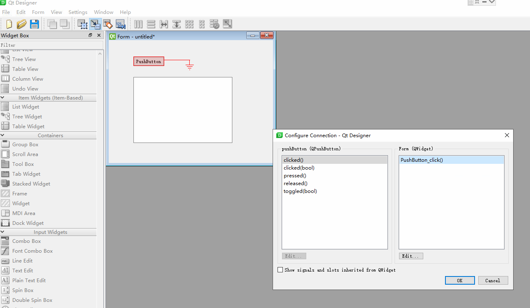Pick Double Spin Box in Widget Box
This screenshot has height=308, width=530.
pyautogui.click(x=32, y=300)
